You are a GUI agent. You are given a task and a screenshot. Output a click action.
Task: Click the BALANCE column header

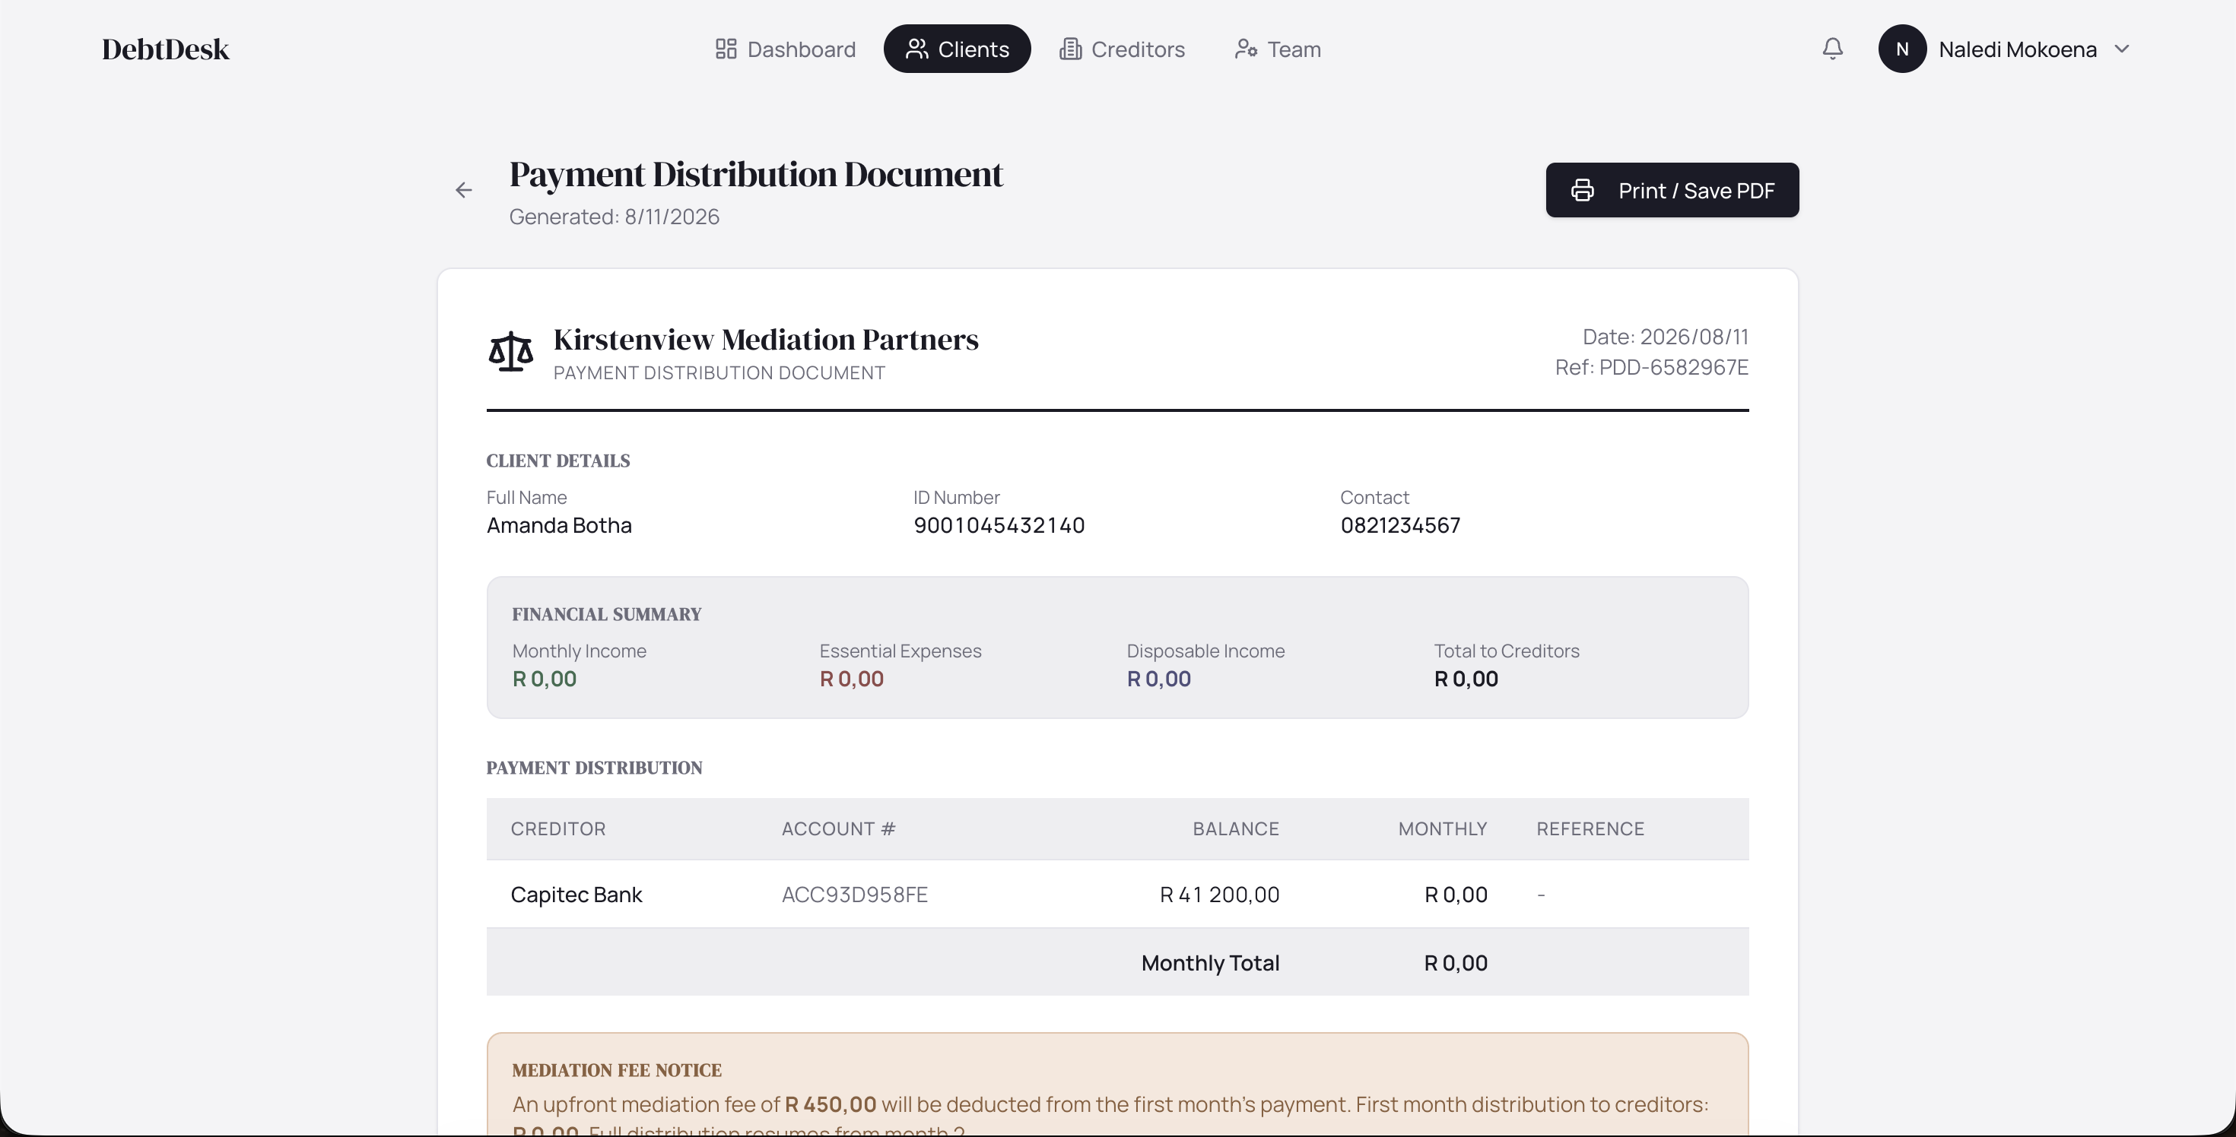click(1236, 829)
